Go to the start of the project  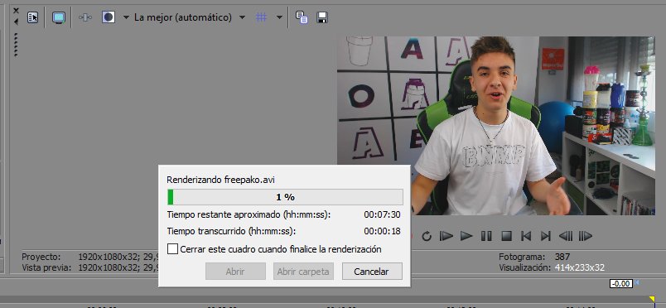[526, 236]
